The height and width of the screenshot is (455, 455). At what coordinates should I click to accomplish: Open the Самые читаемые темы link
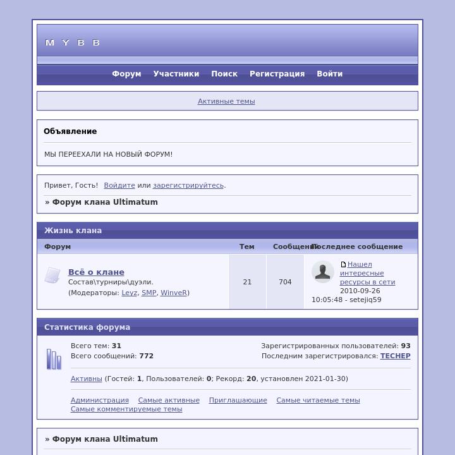pyautogui.click(x=318, y=400)
